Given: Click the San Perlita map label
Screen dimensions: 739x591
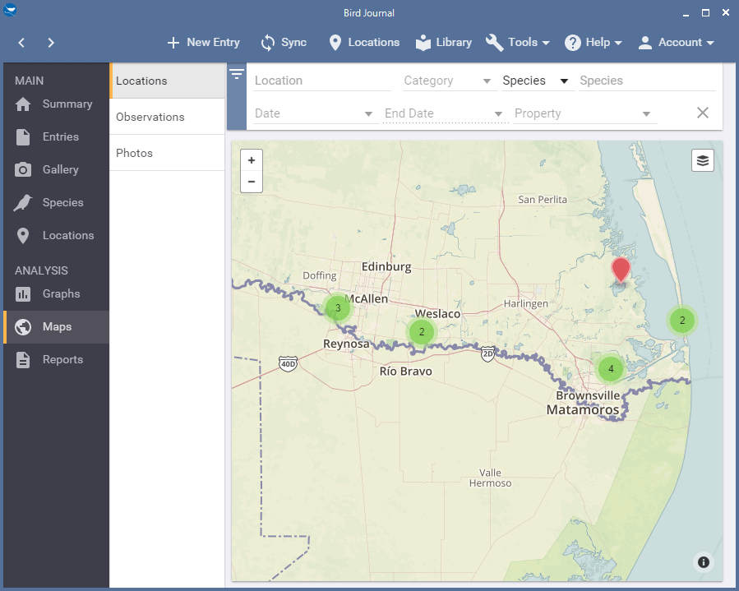Looking at the screenshot, I should click(543, 200).
